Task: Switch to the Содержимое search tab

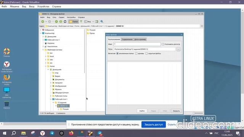Action: click(127, 40)
